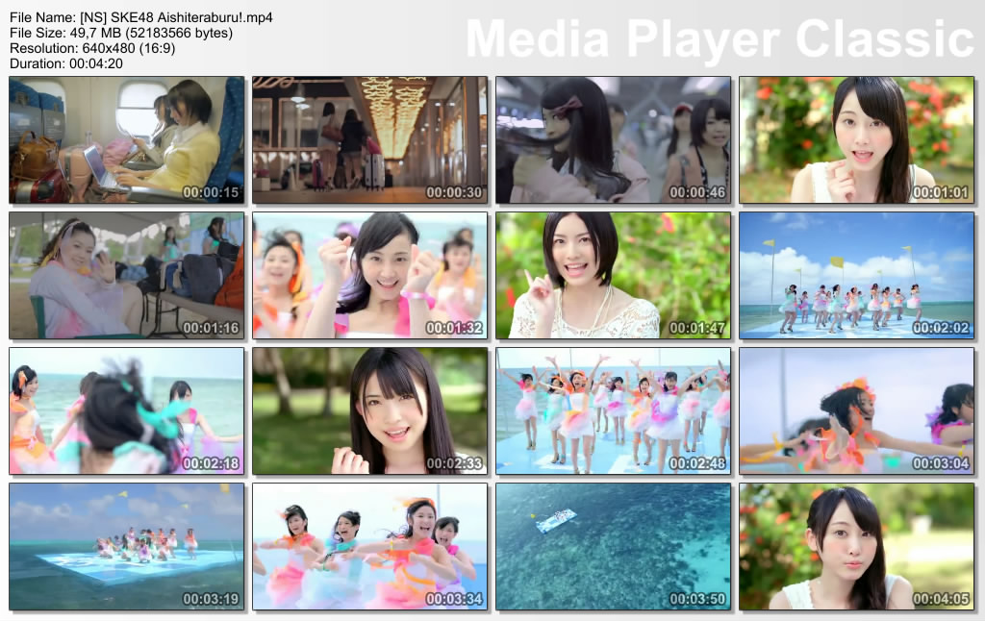Select the frame at 00:01:01

click(856, 140)
